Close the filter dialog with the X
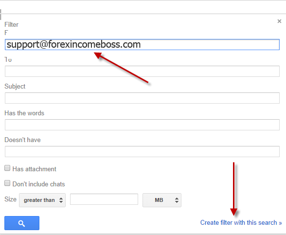This screenshot has height=235, width=286. point(279,21)
